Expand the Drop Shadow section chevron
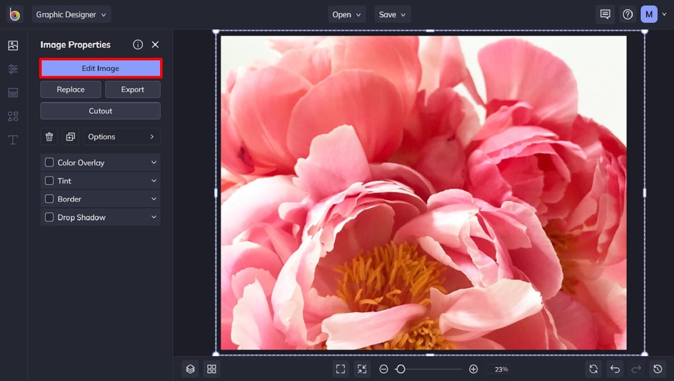Screen dimensions: 674x381 [x=154, y=217]
